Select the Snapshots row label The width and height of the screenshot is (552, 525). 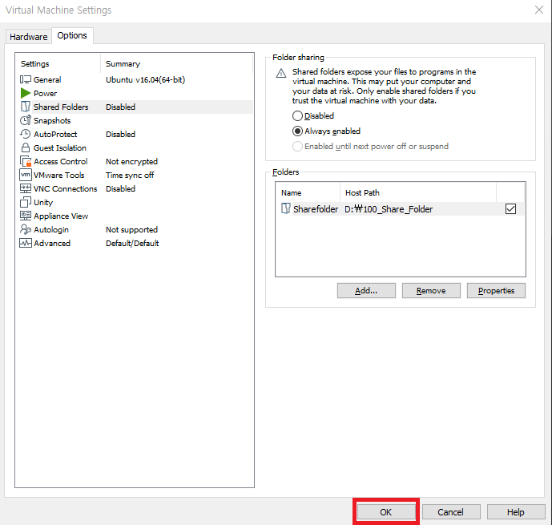(x=52, y=120)
